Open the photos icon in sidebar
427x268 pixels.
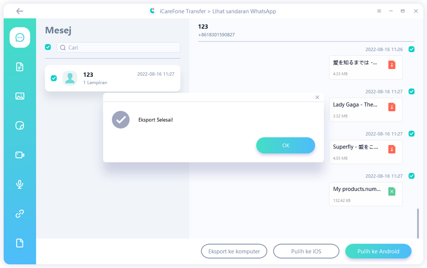click(x=19, y=96)
